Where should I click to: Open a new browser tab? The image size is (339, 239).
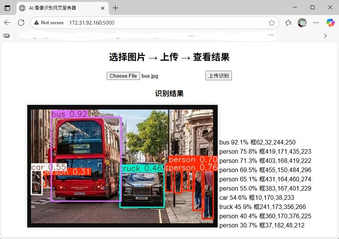coord(116,8)
